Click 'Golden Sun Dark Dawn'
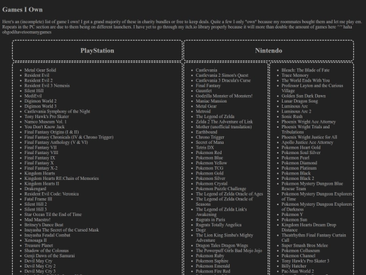366x275 pixels. [x=304, y=96]
